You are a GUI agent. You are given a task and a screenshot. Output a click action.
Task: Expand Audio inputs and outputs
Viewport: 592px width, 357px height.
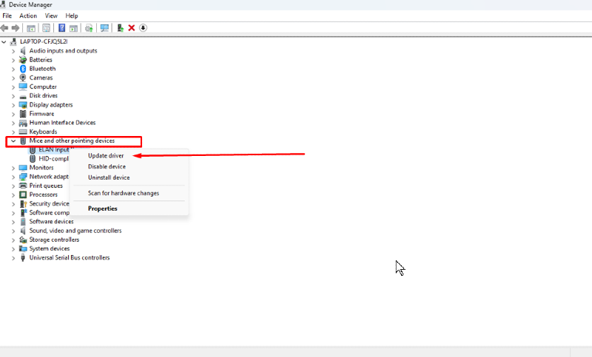(13, 51)
